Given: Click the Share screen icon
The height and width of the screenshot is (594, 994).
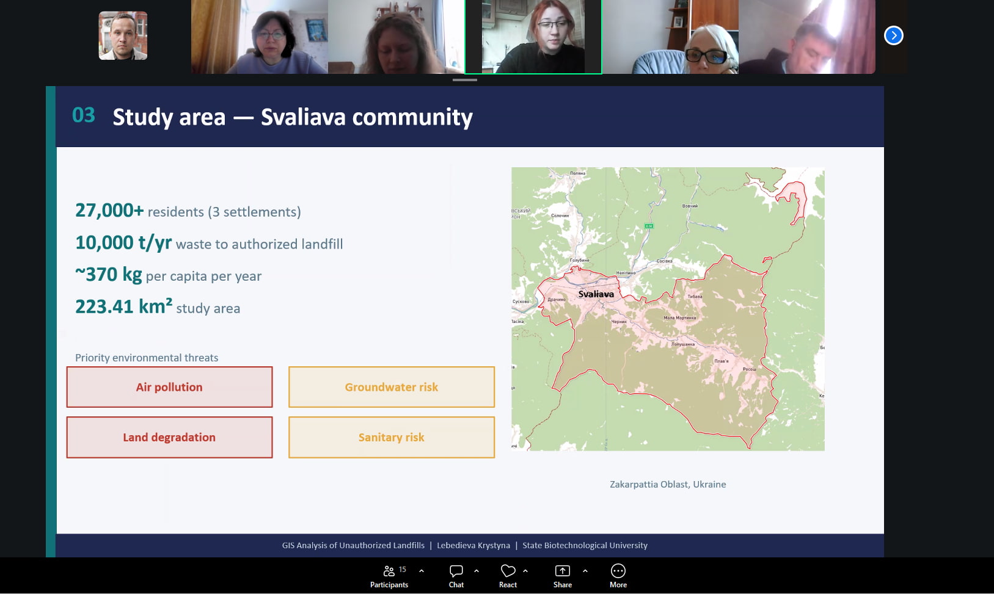Looking at the screenshot, I should click(x=562, y=571).
